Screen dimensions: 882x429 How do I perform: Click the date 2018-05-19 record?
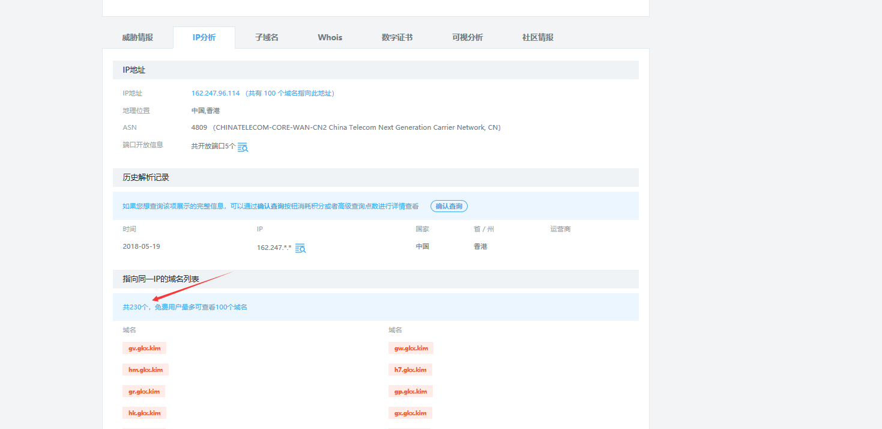(141, 246)
